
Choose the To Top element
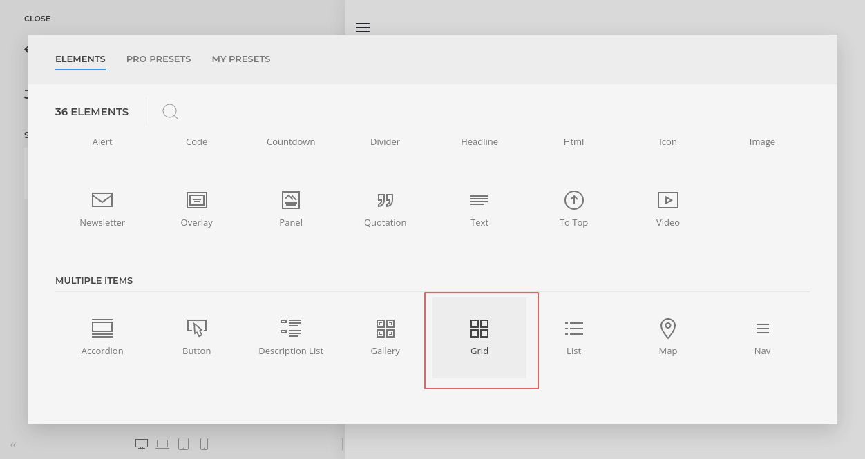coord(574,210)
